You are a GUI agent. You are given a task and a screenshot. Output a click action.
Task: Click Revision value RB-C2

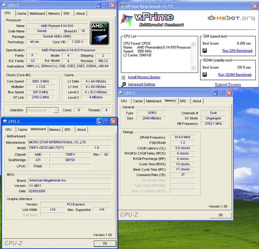103,61
